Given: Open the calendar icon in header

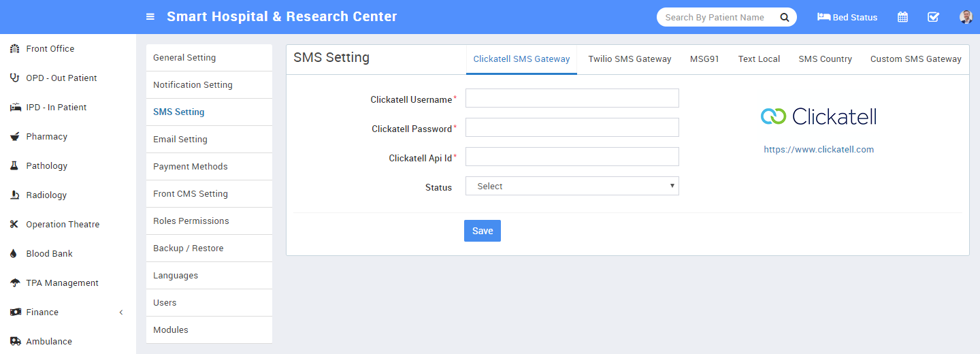Looking at the screenshot, I should [x=902, y=17].
